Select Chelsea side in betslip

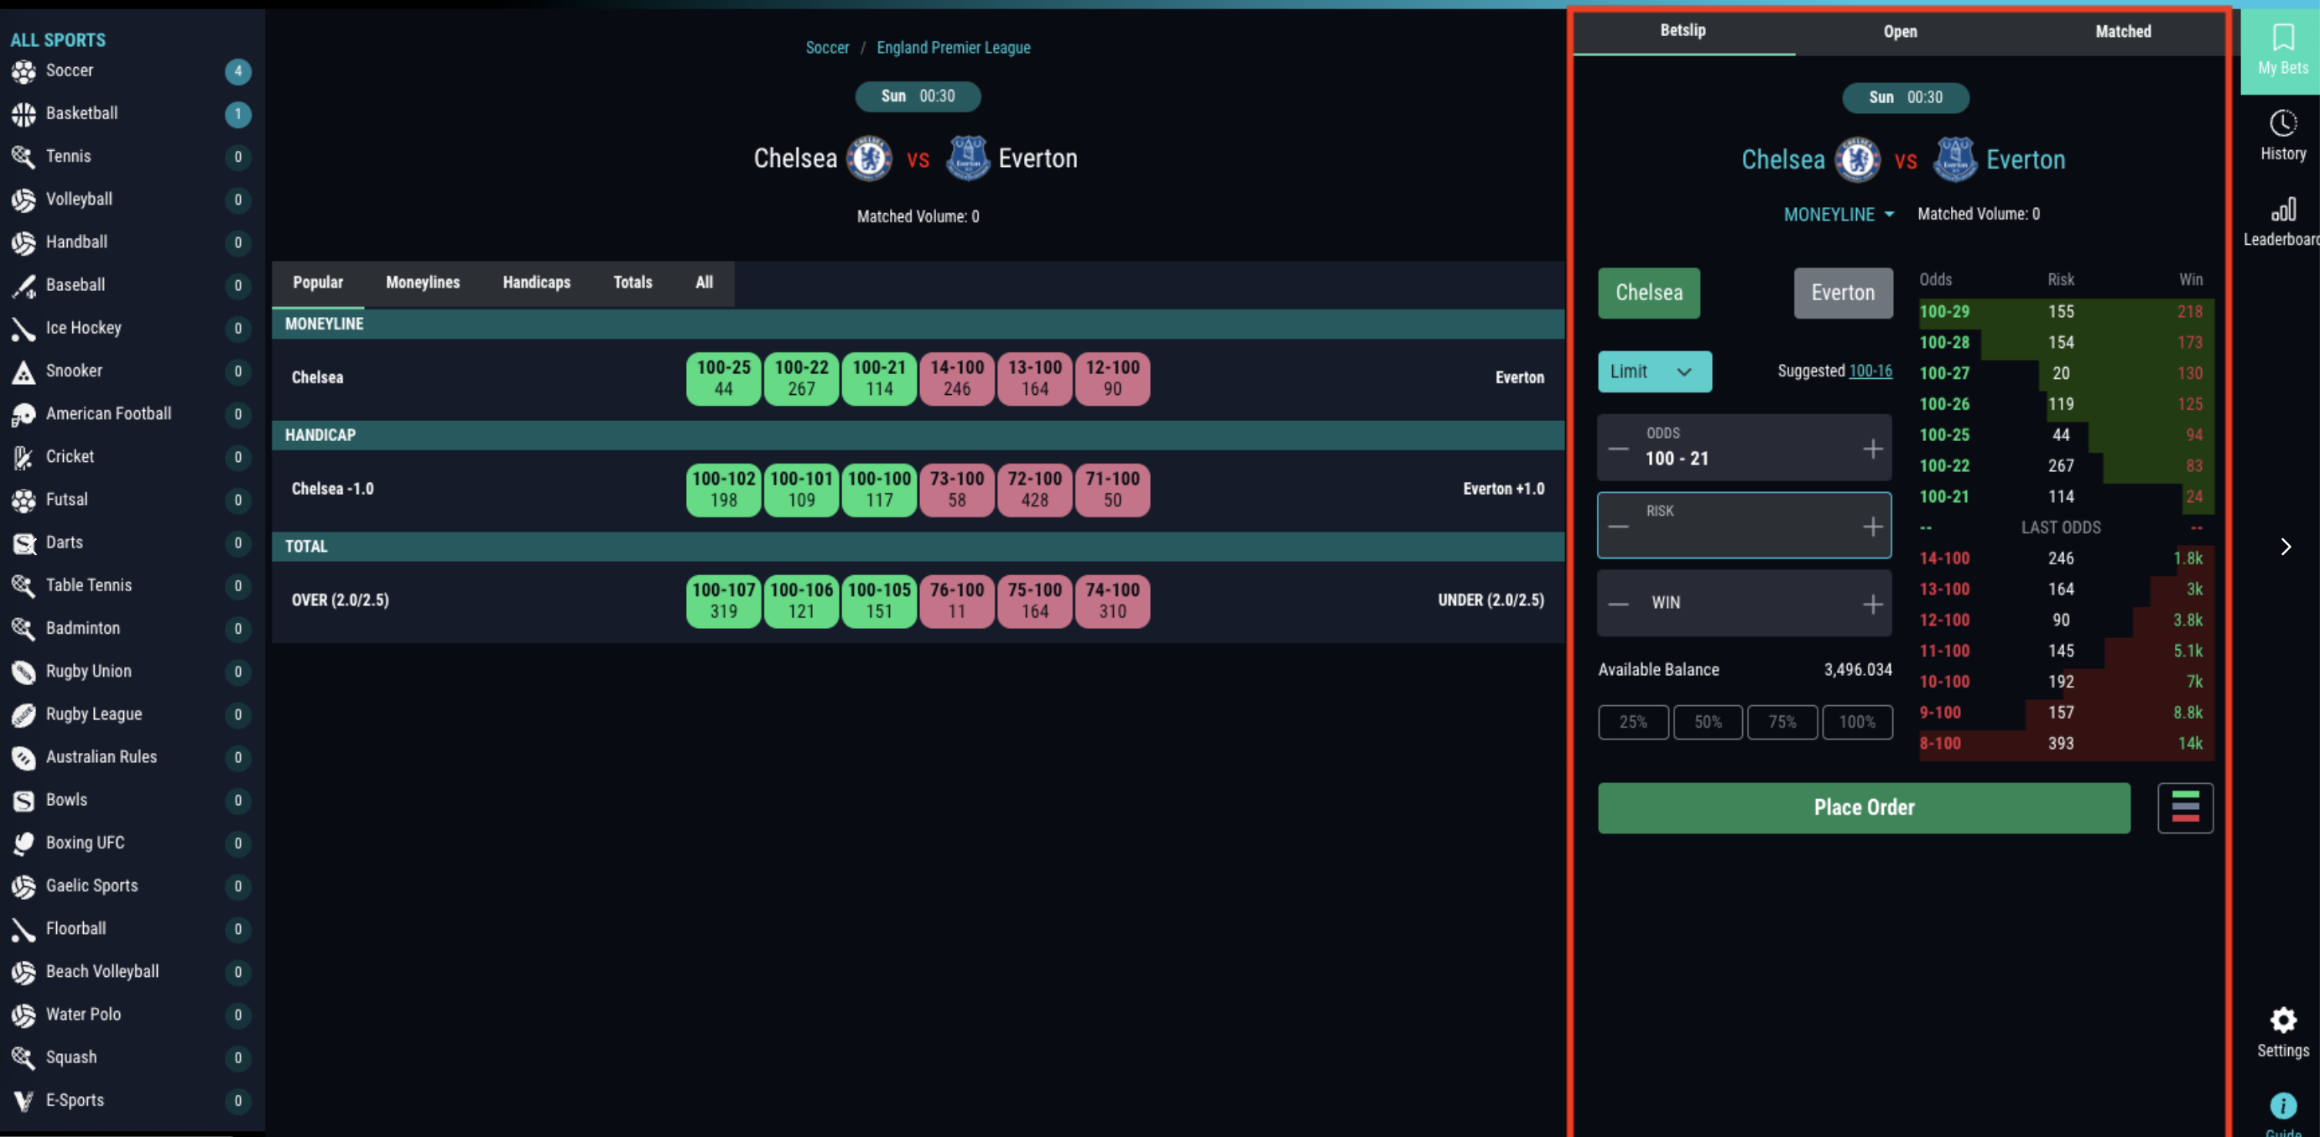click(x=1648, y=293)
